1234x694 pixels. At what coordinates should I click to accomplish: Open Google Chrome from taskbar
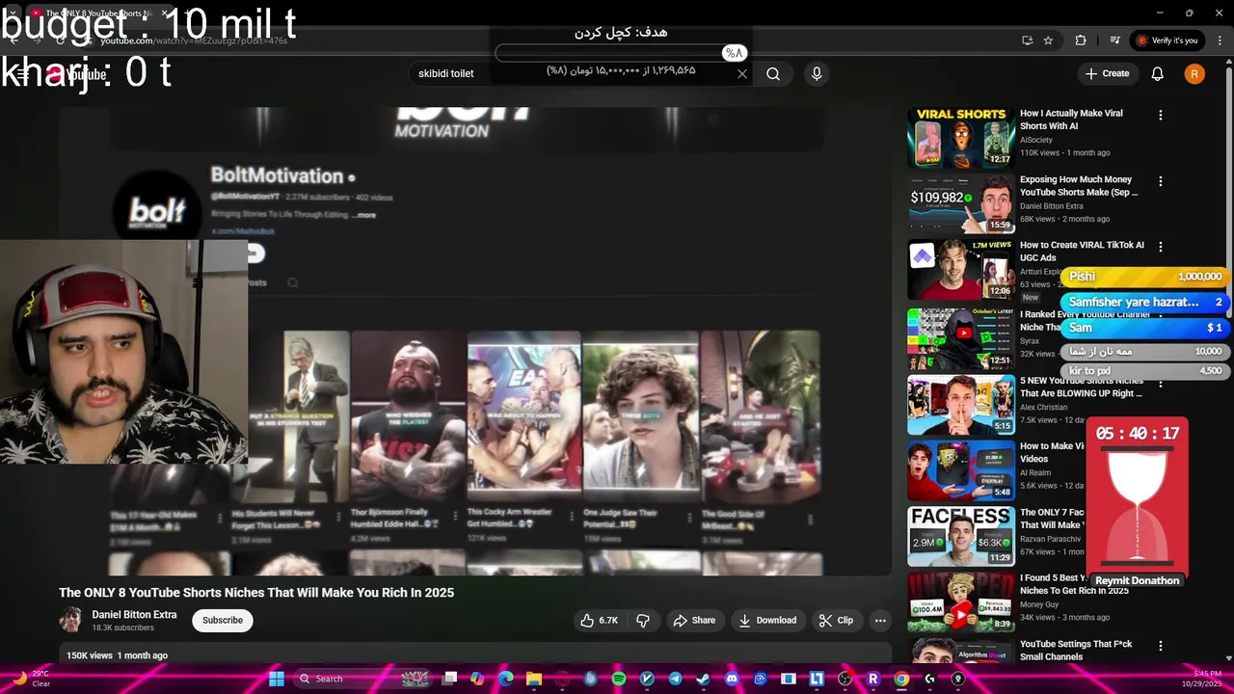tap(901, 679)
